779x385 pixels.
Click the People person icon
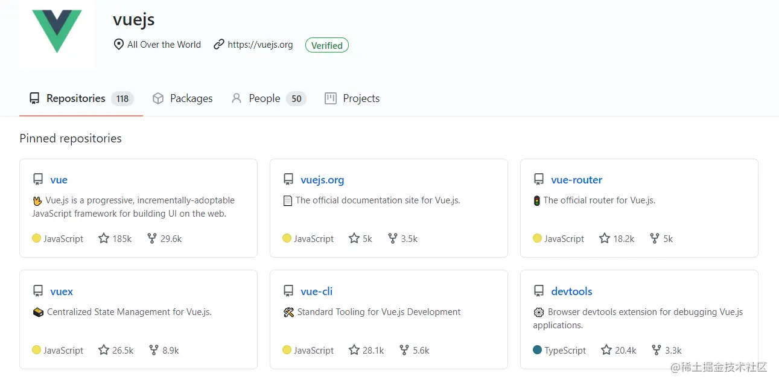237,98
